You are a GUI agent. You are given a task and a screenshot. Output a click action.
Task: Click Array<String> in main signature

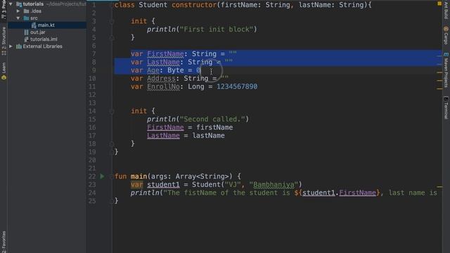click(202, 176)
